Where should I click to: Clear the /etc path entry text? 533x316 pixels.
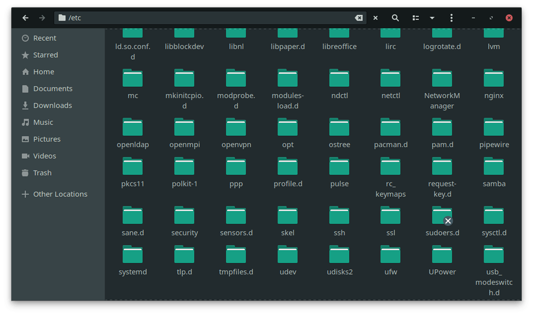(x=358, y=18)
